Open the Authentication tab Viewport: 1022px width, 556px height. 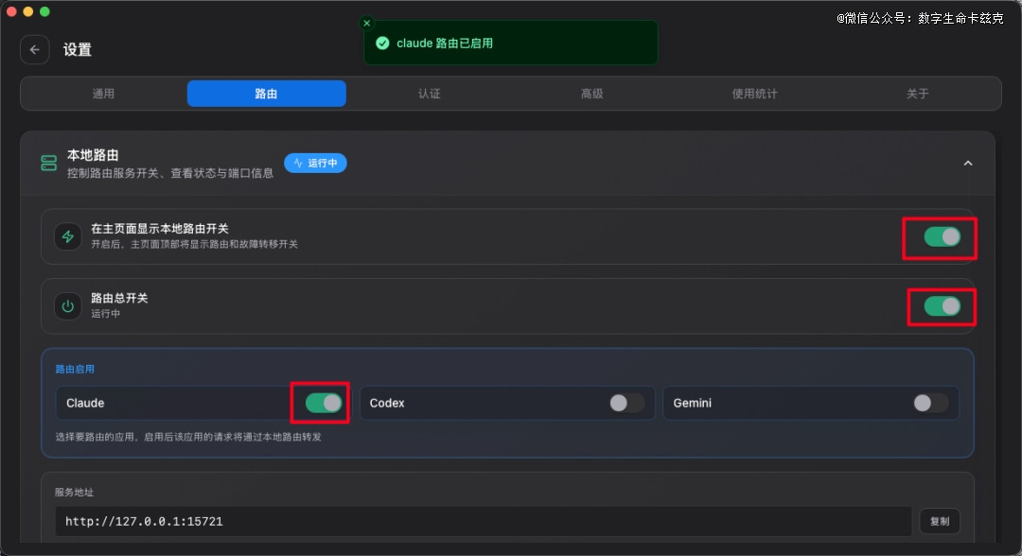(x=429, y=94)
